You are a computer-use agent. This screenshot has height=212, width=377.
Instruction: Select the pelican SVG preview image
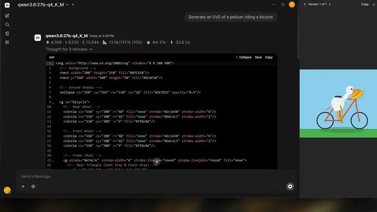tap(338, 103)
